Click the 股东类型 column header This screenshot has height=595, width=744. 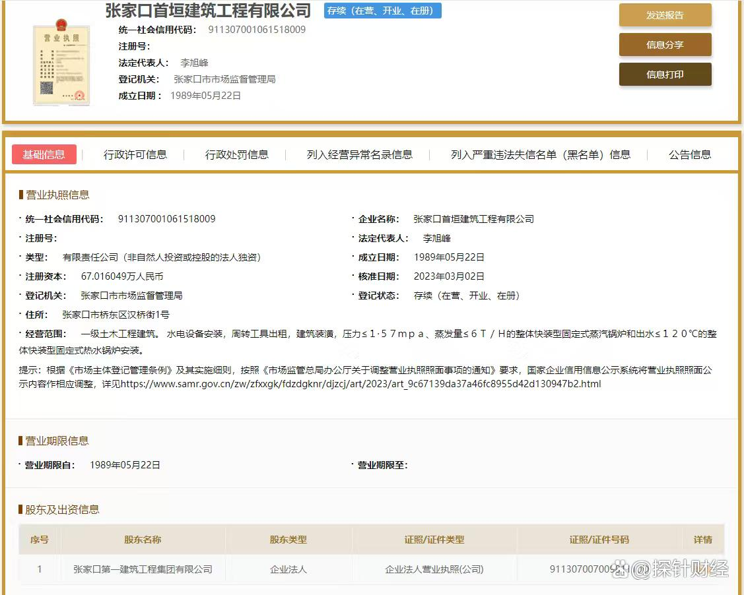click(288, 540)
